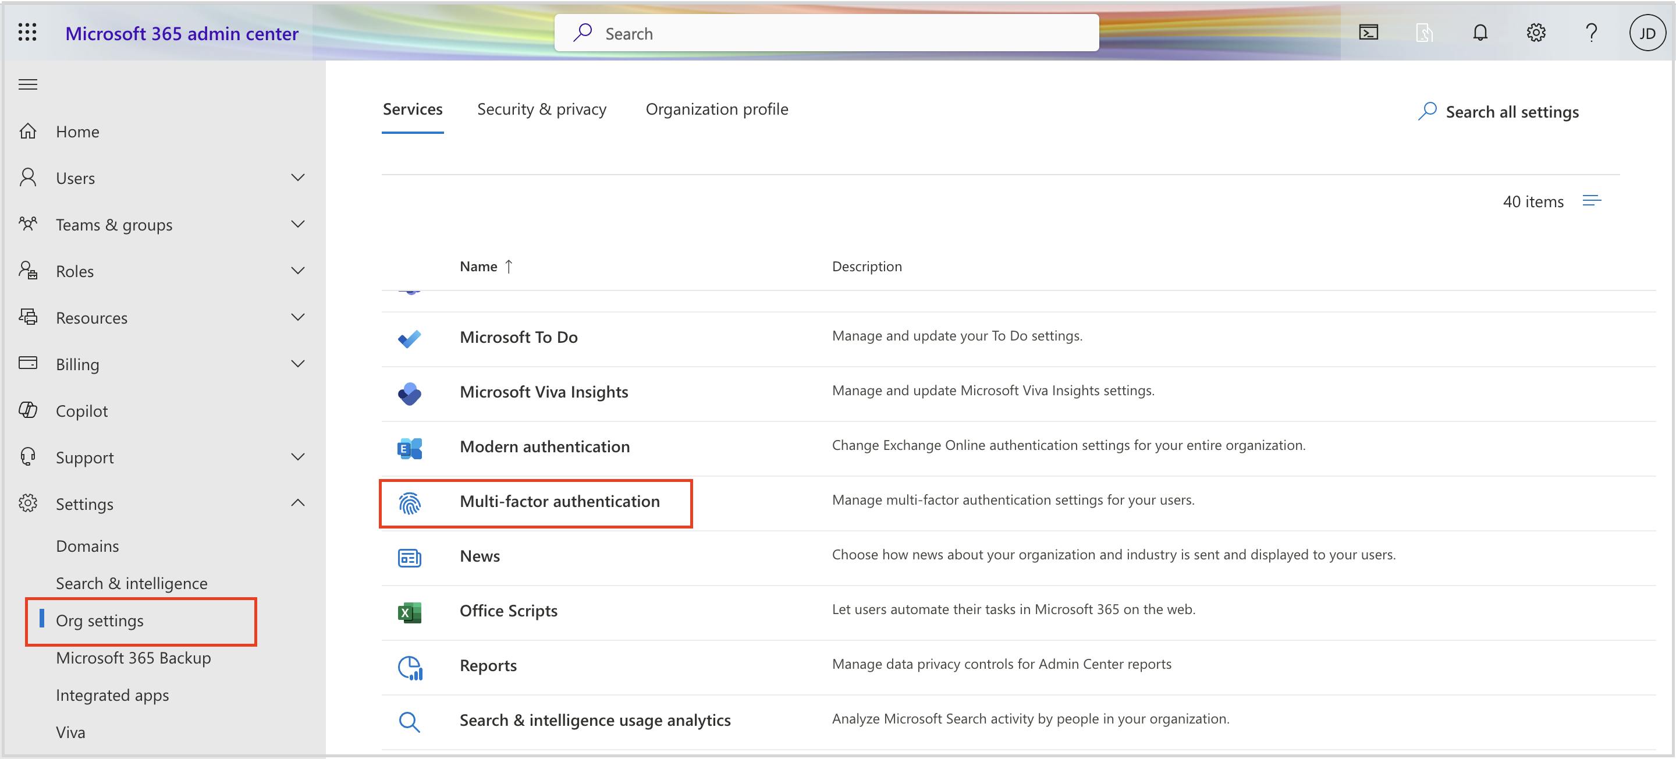Open help question mark icon
The height and width of the screenshot is (759, 1676).
coord(1592,33)
